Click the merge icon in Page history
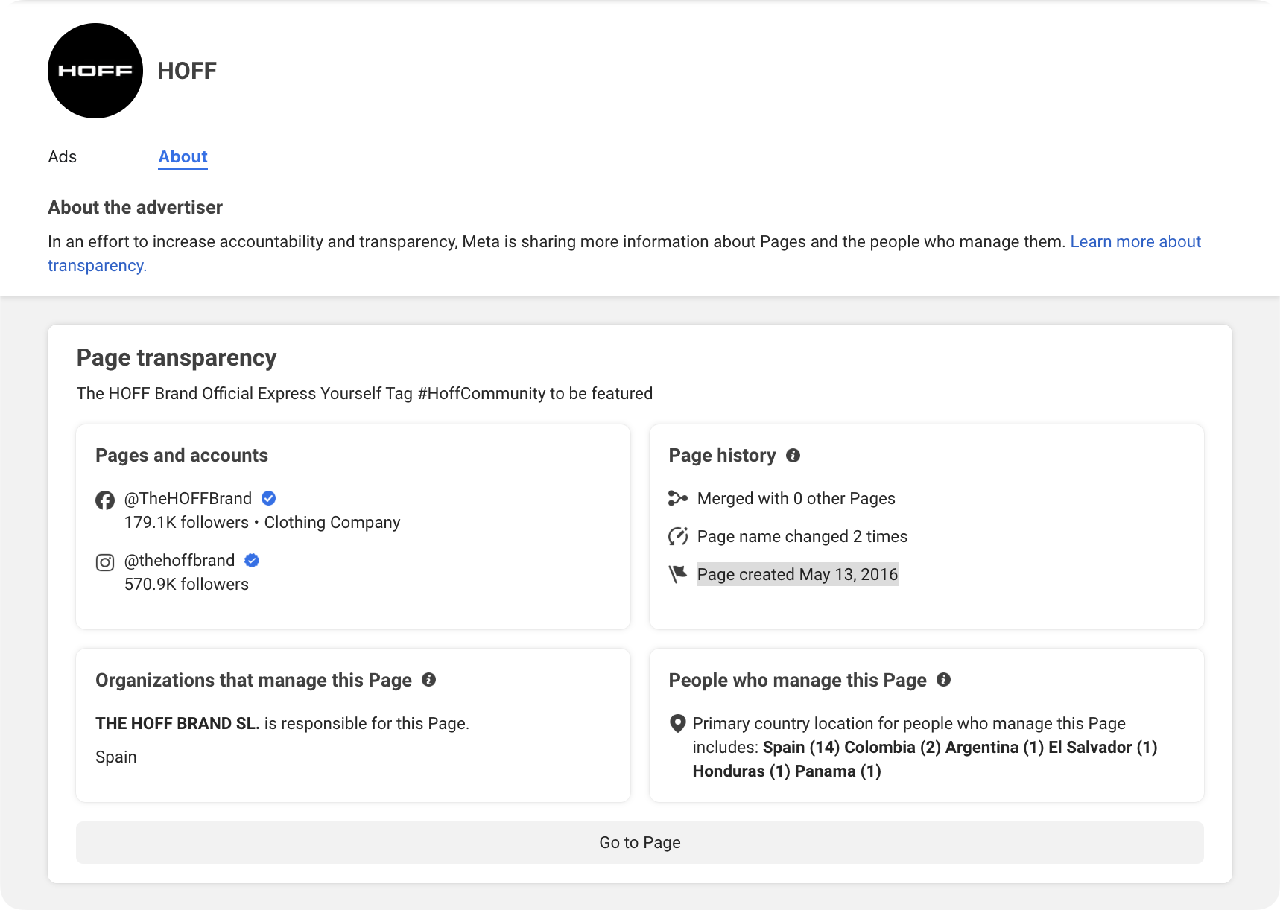Image resolution: width=1280 pixels, height=910 pixels. coord(679,498)
